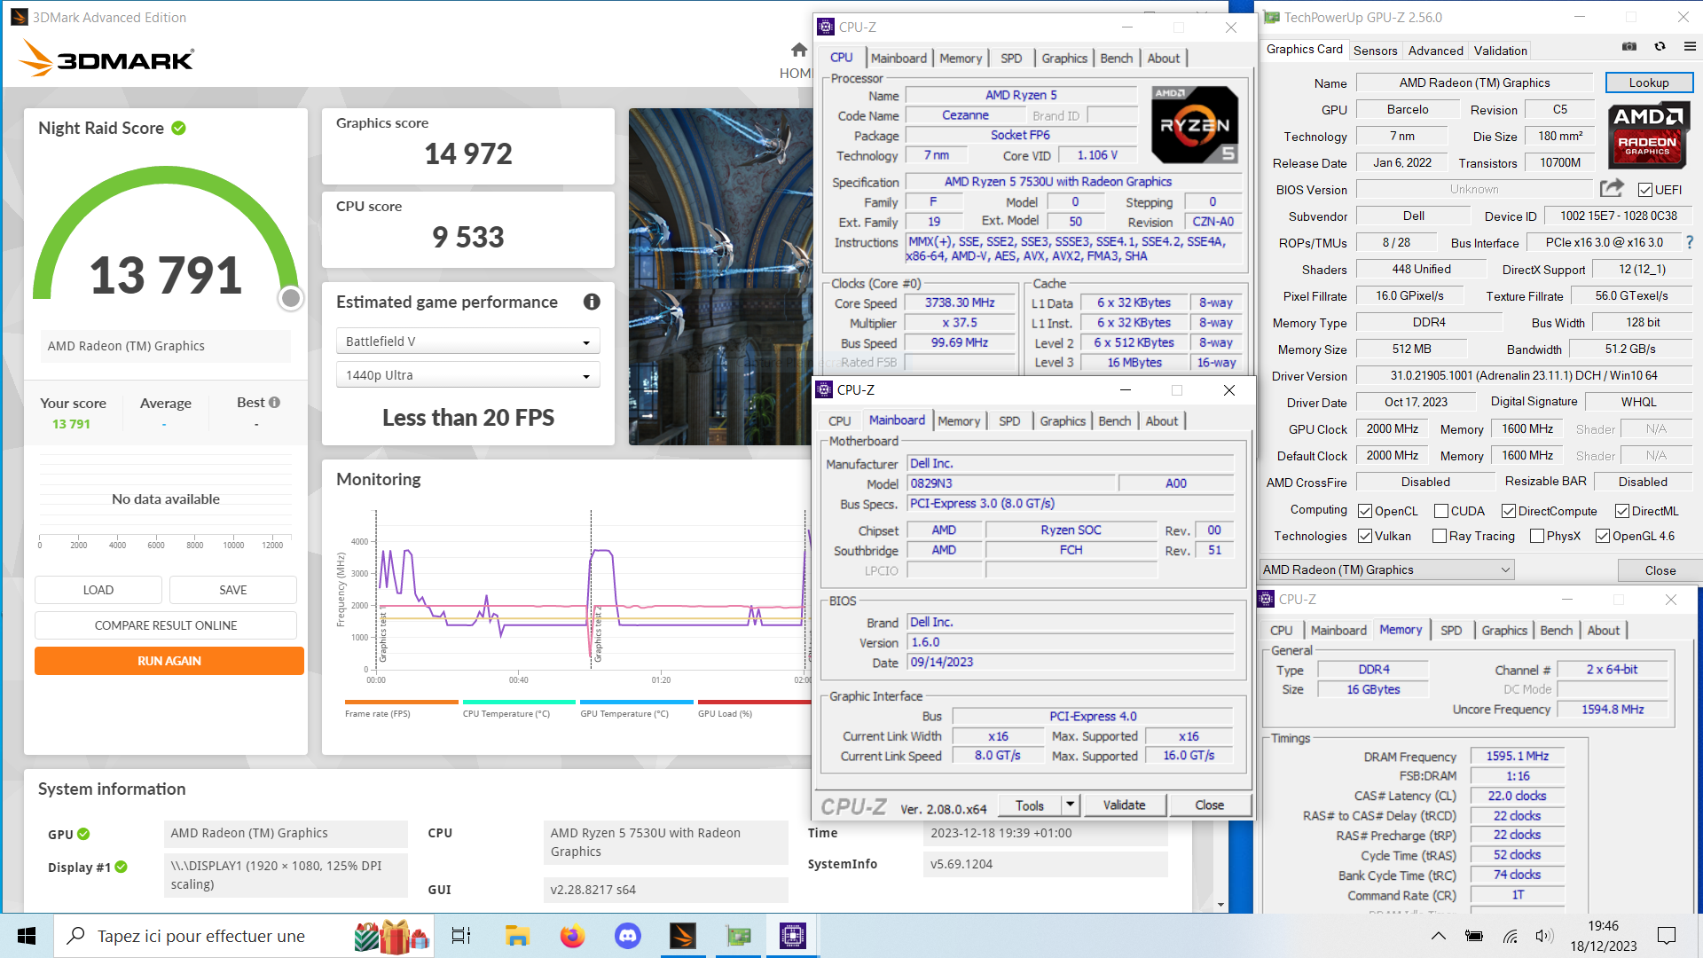
Task: Open the estimated game performance info icon
Action: (592, 302)
